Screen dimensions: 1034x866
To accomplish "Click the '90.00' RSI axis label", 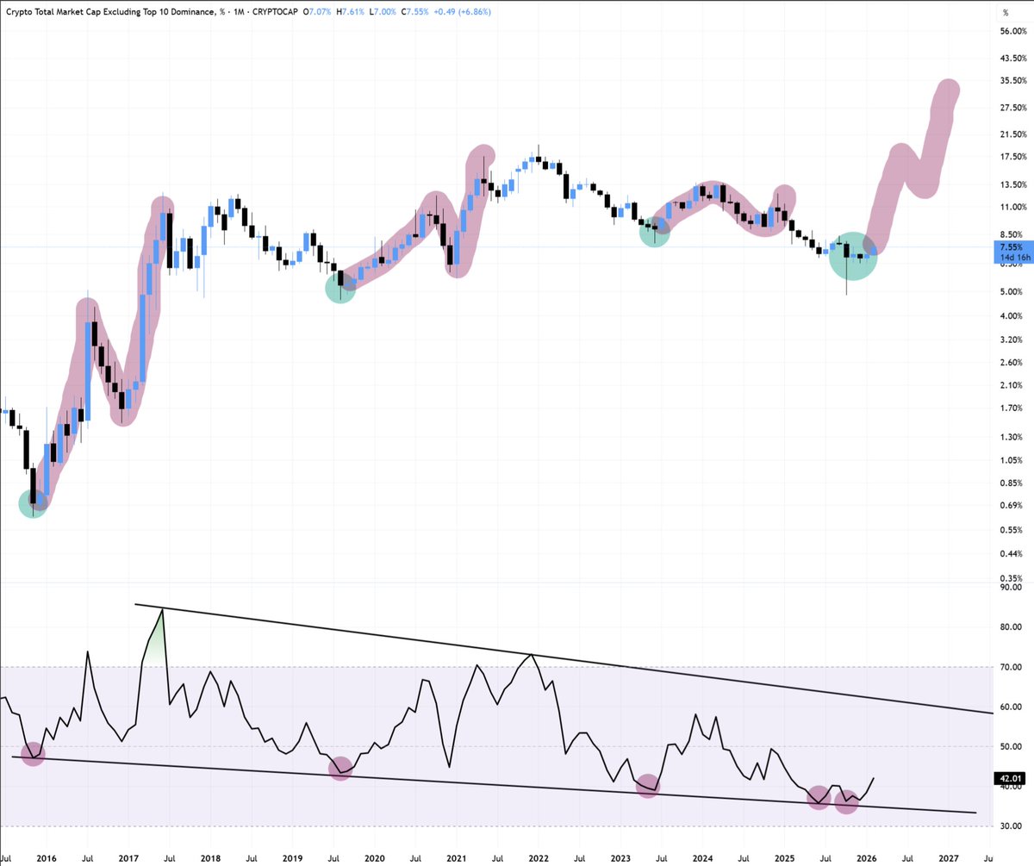I will pyautogui.click(x=1009, y=587).
